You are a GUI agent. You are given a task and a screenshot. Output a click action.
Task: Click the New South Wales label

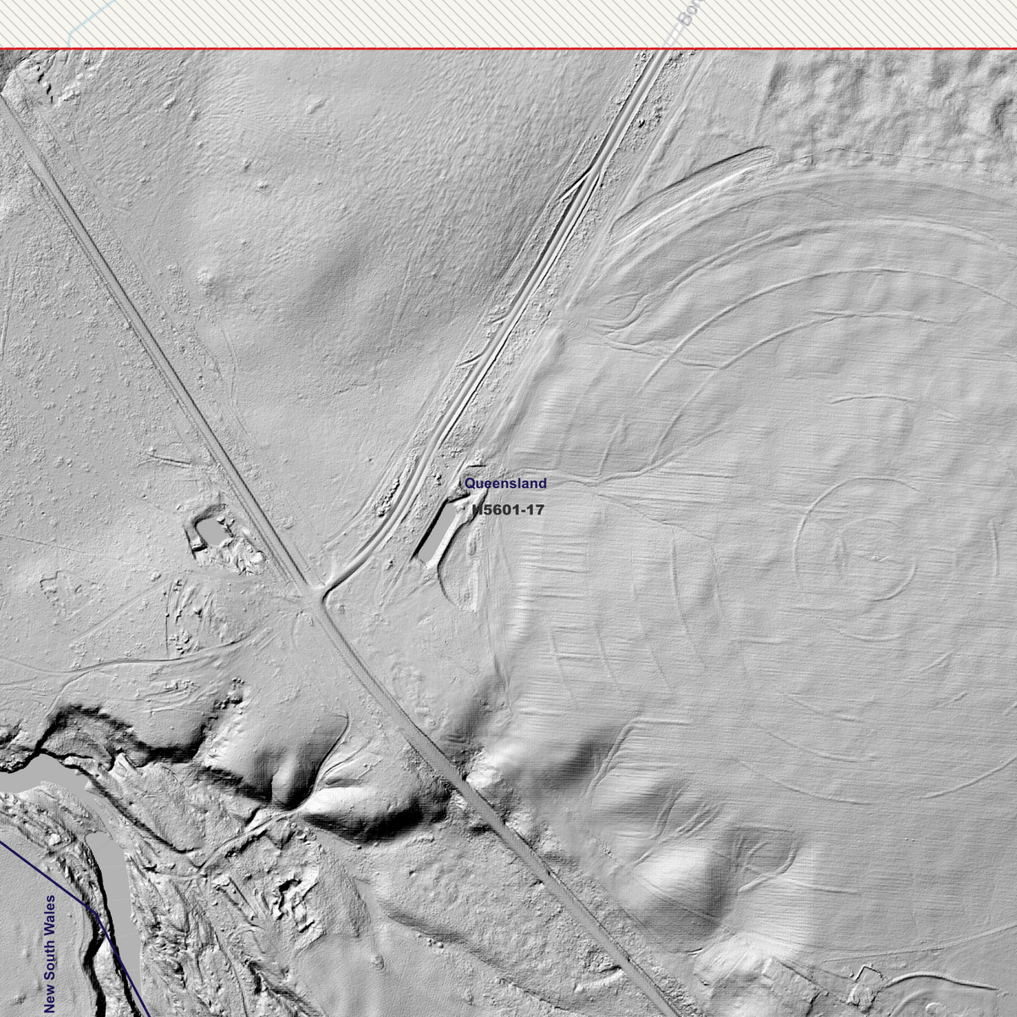click(50, 953)
